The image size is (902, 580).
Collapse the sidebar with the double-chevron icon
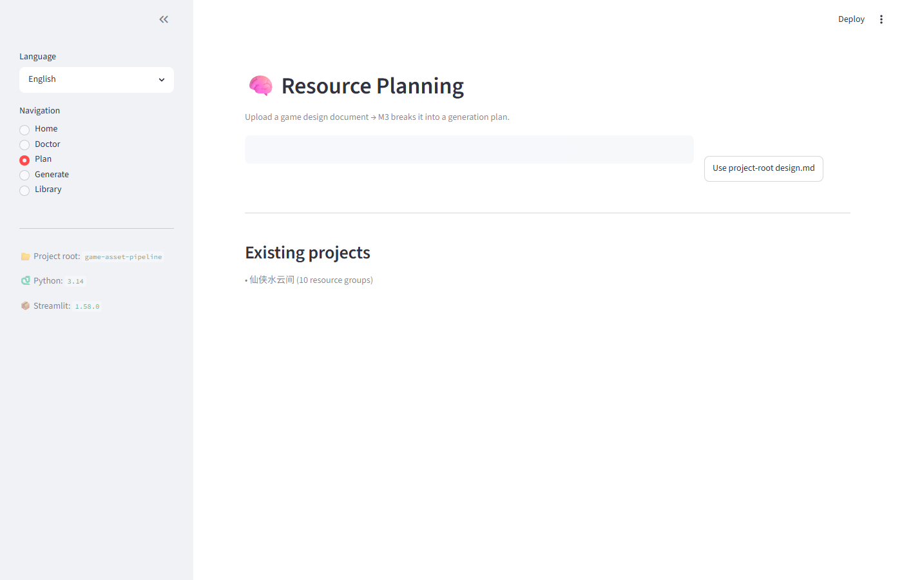164,19
